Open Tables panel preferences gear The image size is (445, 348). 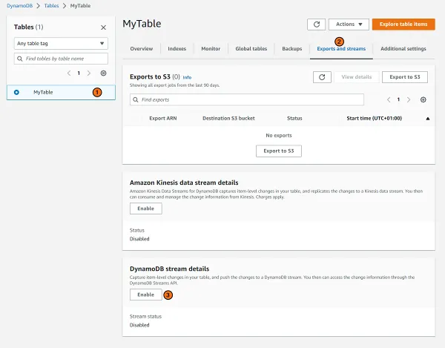pyautogui.click(x=103, y=73)
